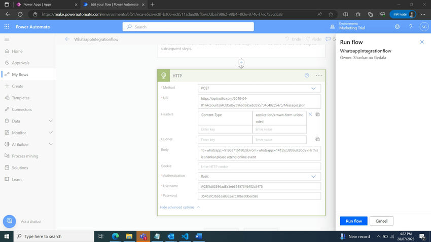Screen dimensions: 431x242
Task: Add page to favorites star icon
Action: [x=331, y=14]
